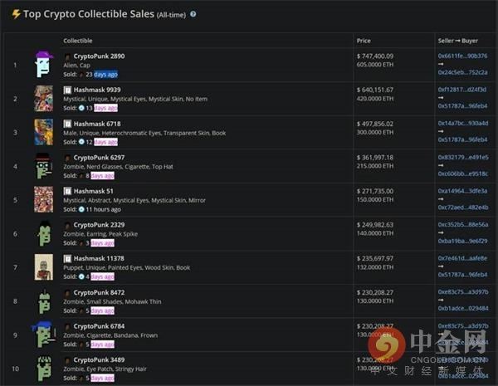The height and width of the screenshot is (386, 498).
Task: Click the Seller → Buyer column header
Action: point(457,41)
